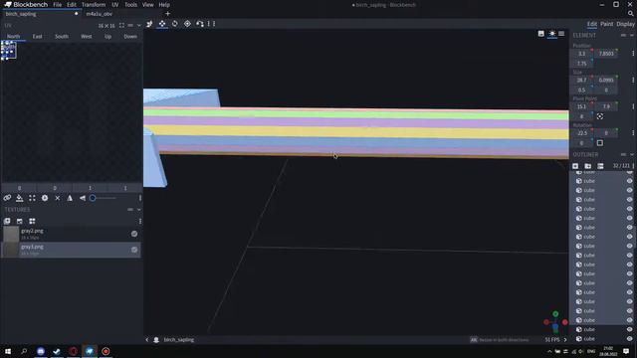Image resolution: width=637 pixels, height=358 pixels.
Task: Click the X clear face icon in UV toolbar
Action: (58, 198)
